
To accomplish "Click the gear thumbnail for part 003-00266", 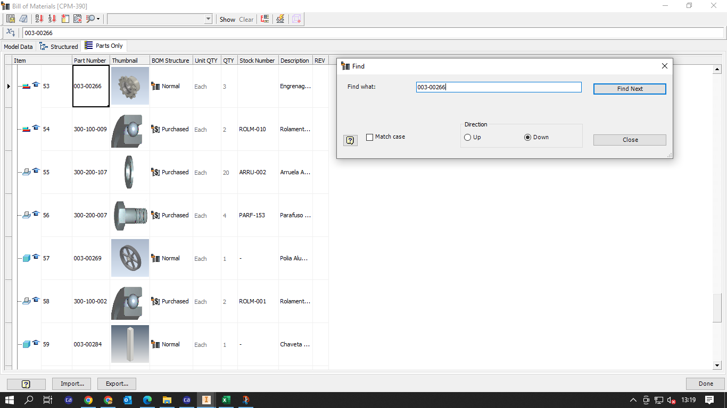I will click(129, 86).
